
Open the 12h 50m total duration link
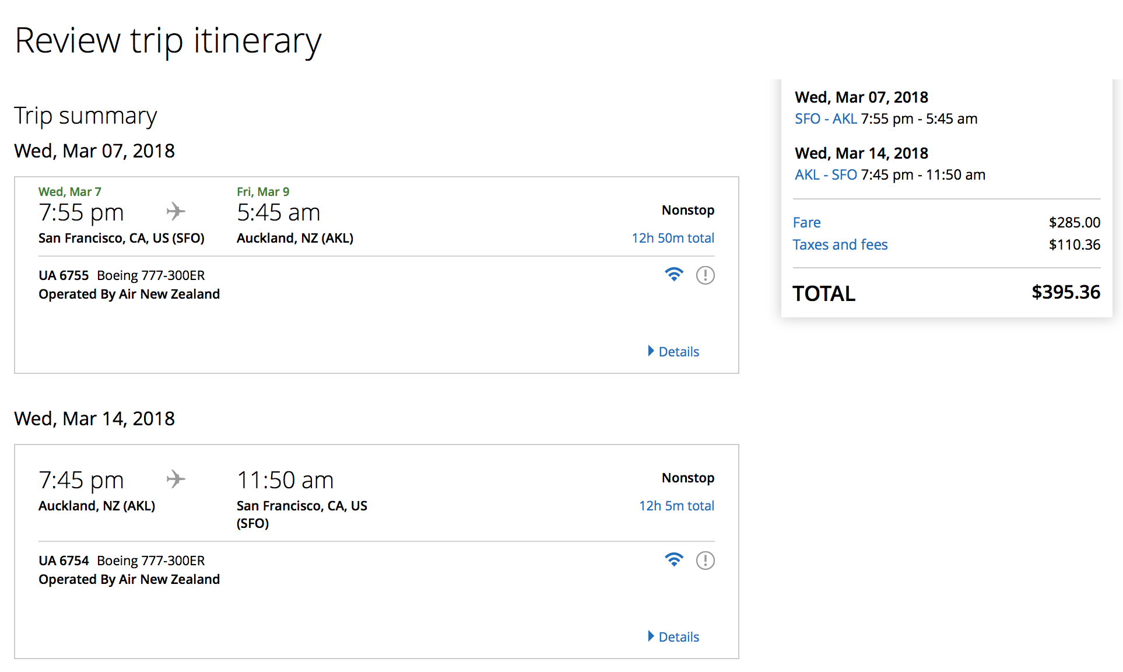[x=673, y=238]
